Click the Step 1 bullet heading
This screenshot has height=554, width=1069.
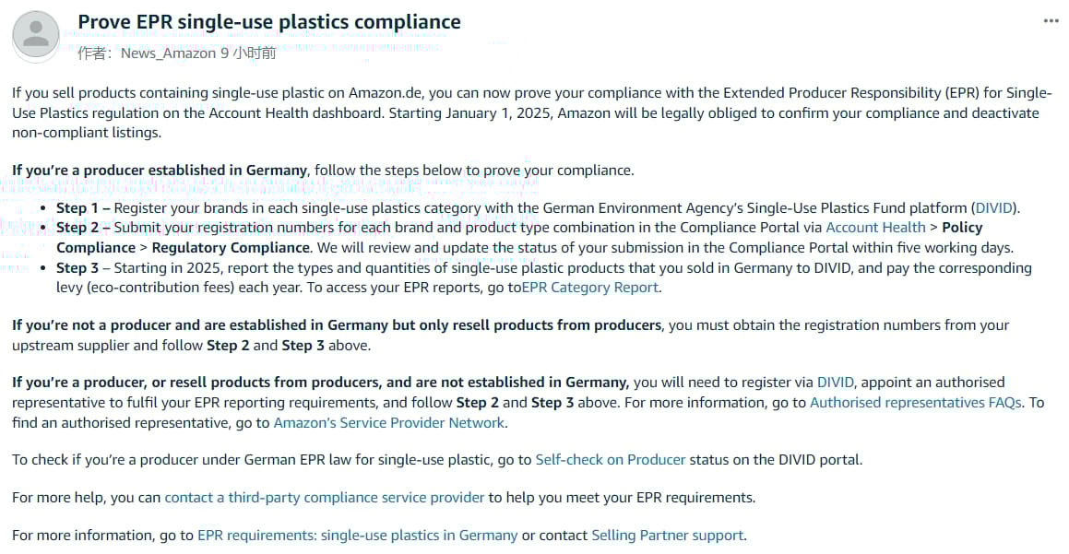(77, 207)
